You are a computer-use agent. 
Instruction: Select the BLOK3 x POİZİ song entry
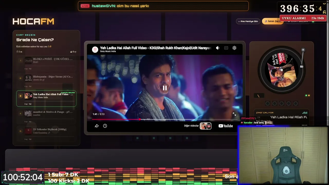tap(46, 63)
